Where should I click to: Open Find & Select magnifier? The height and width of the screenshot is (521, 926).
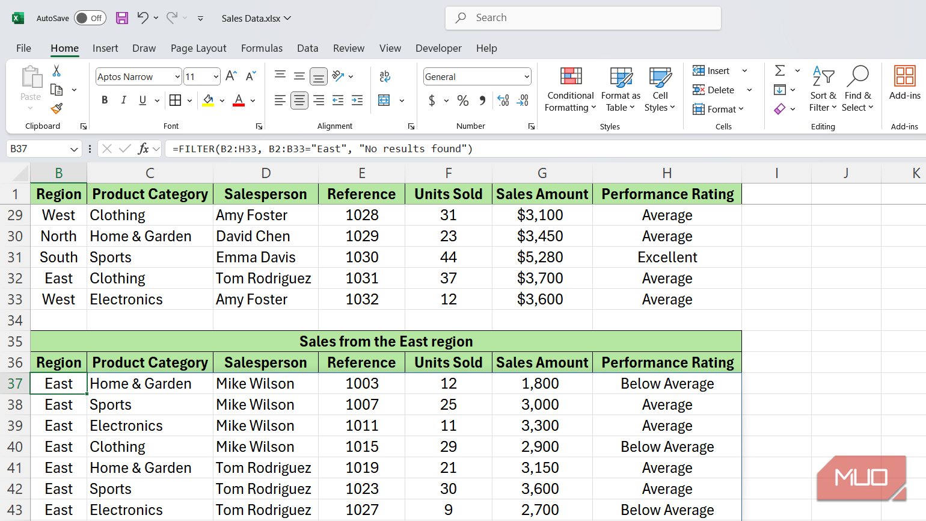(x=857, y=90)
